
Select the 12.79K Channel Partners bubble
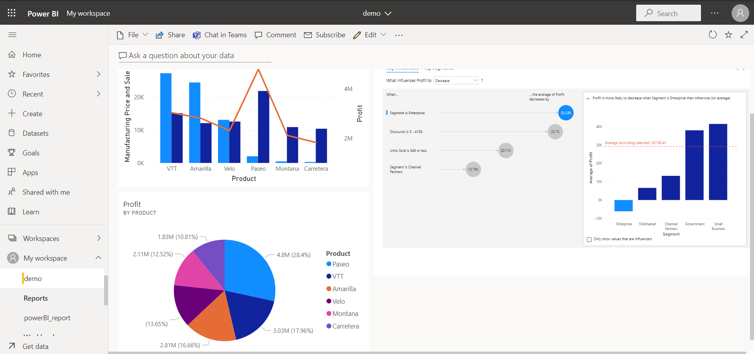473,170
